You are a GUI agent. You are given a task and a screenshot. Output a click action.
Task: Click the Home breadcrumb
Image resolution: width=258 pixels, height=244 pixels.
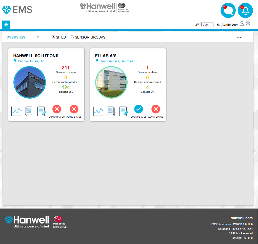tap(238, 37)
